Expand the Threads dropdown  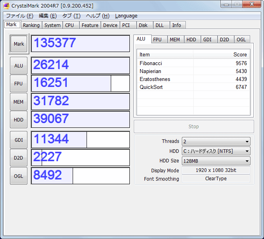(x=216, y=141)
